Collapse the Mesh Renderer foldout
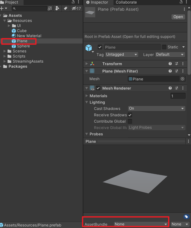191x228 pixels. point(87,88)
